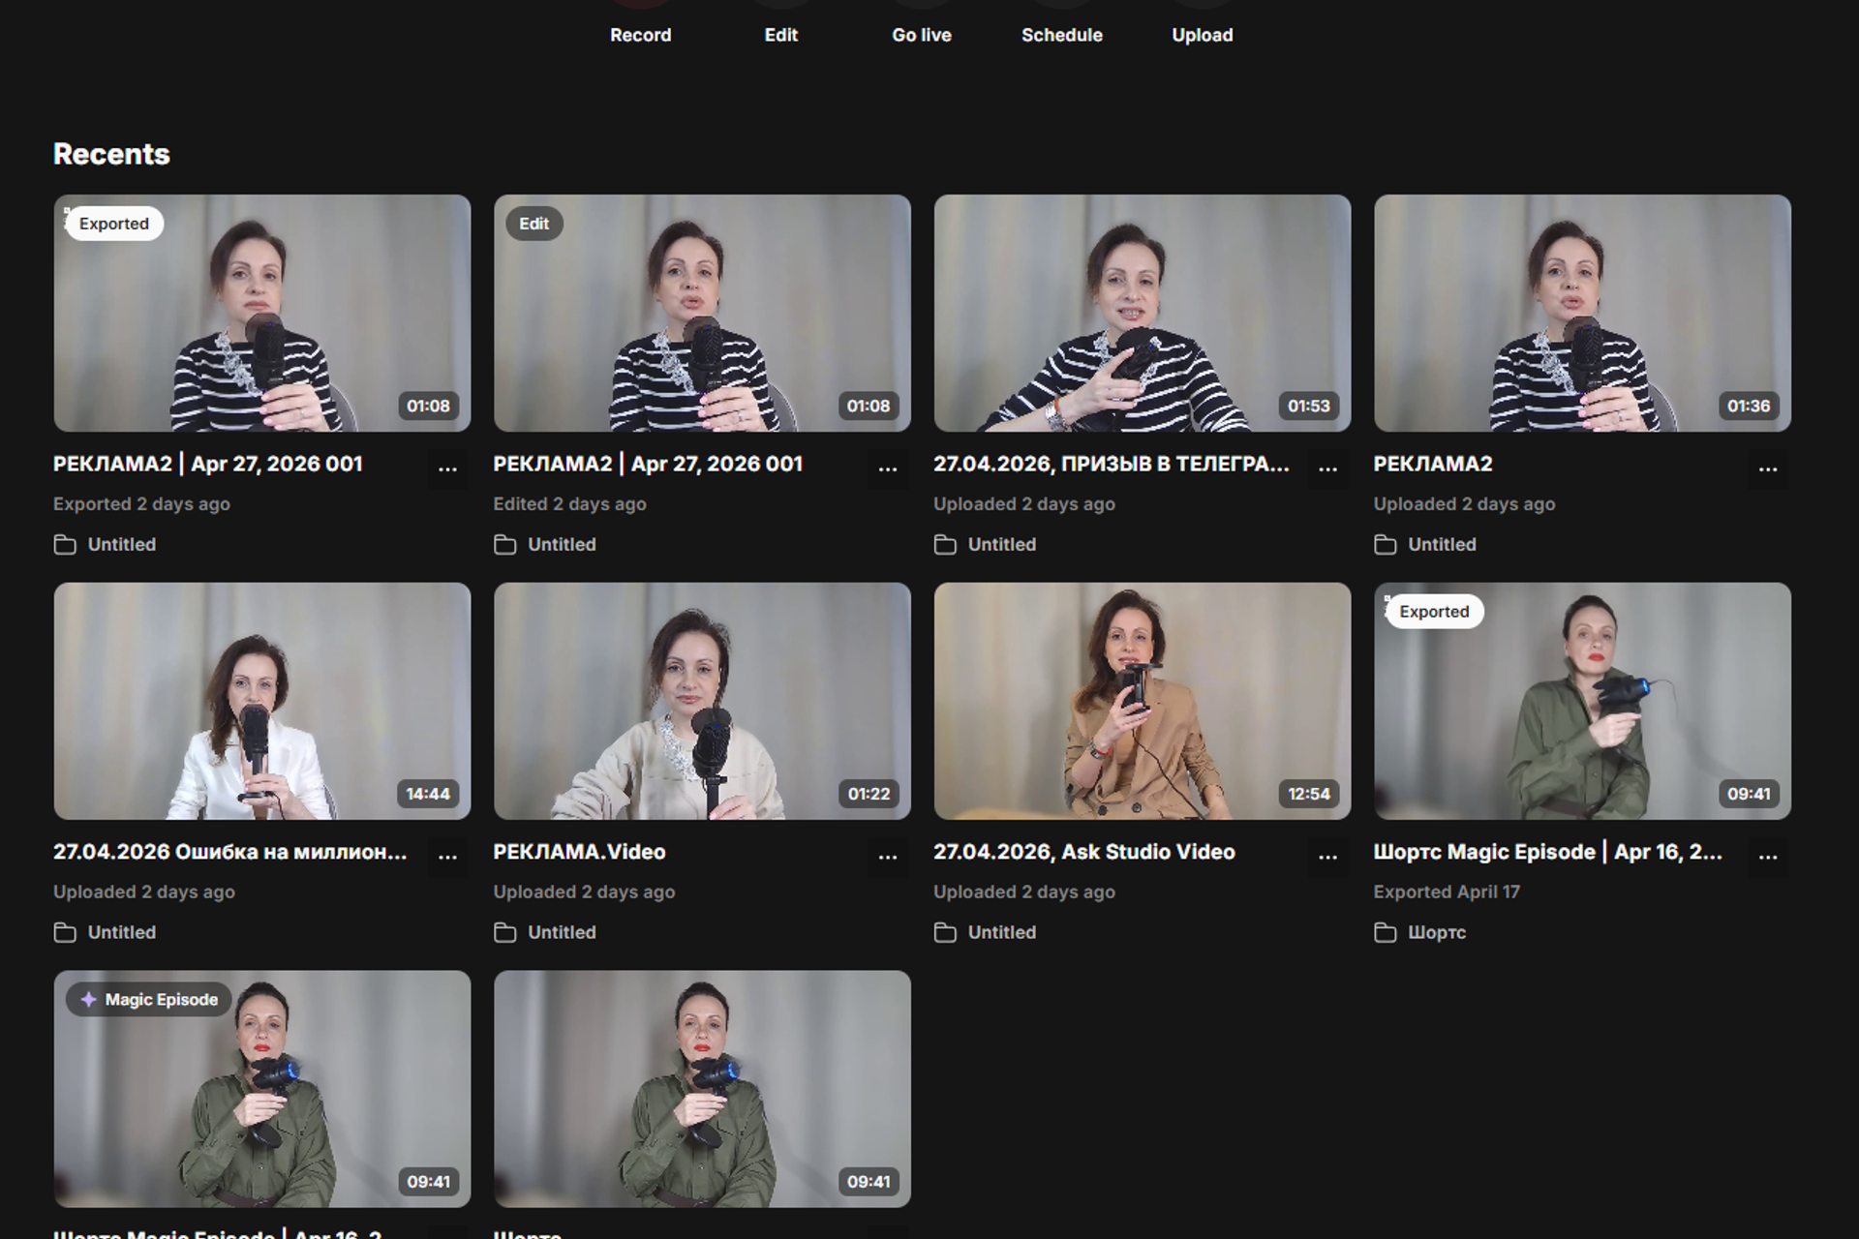
Task: Select the title РЕКЛАМА2 | Apr 27, 2026 001 exported 2 days ago
Action: point(208,464)
